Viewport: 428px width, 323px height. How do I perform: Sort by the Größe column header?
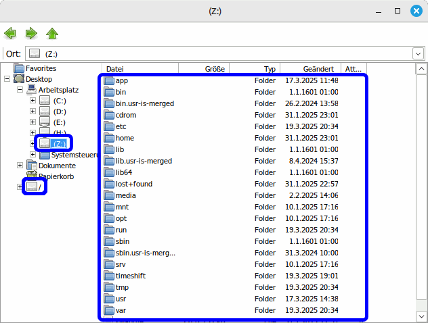[203, 68]
